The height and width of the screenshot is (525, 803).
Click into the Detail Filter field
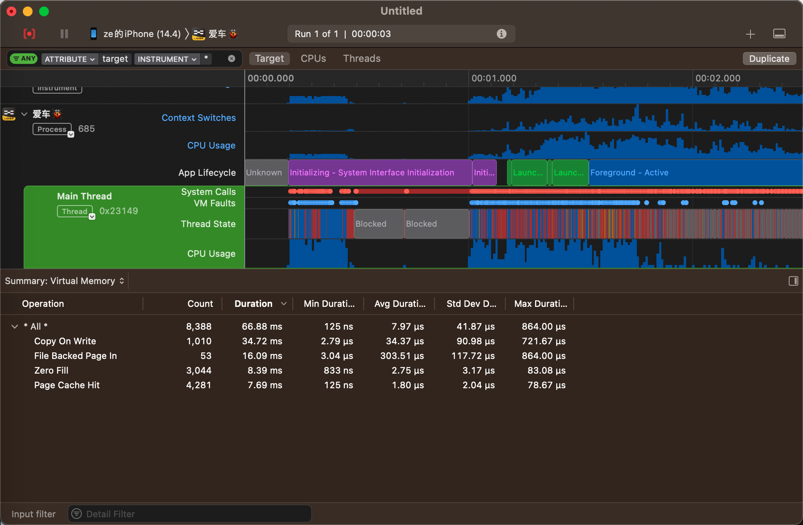click(x=195, y=514)
